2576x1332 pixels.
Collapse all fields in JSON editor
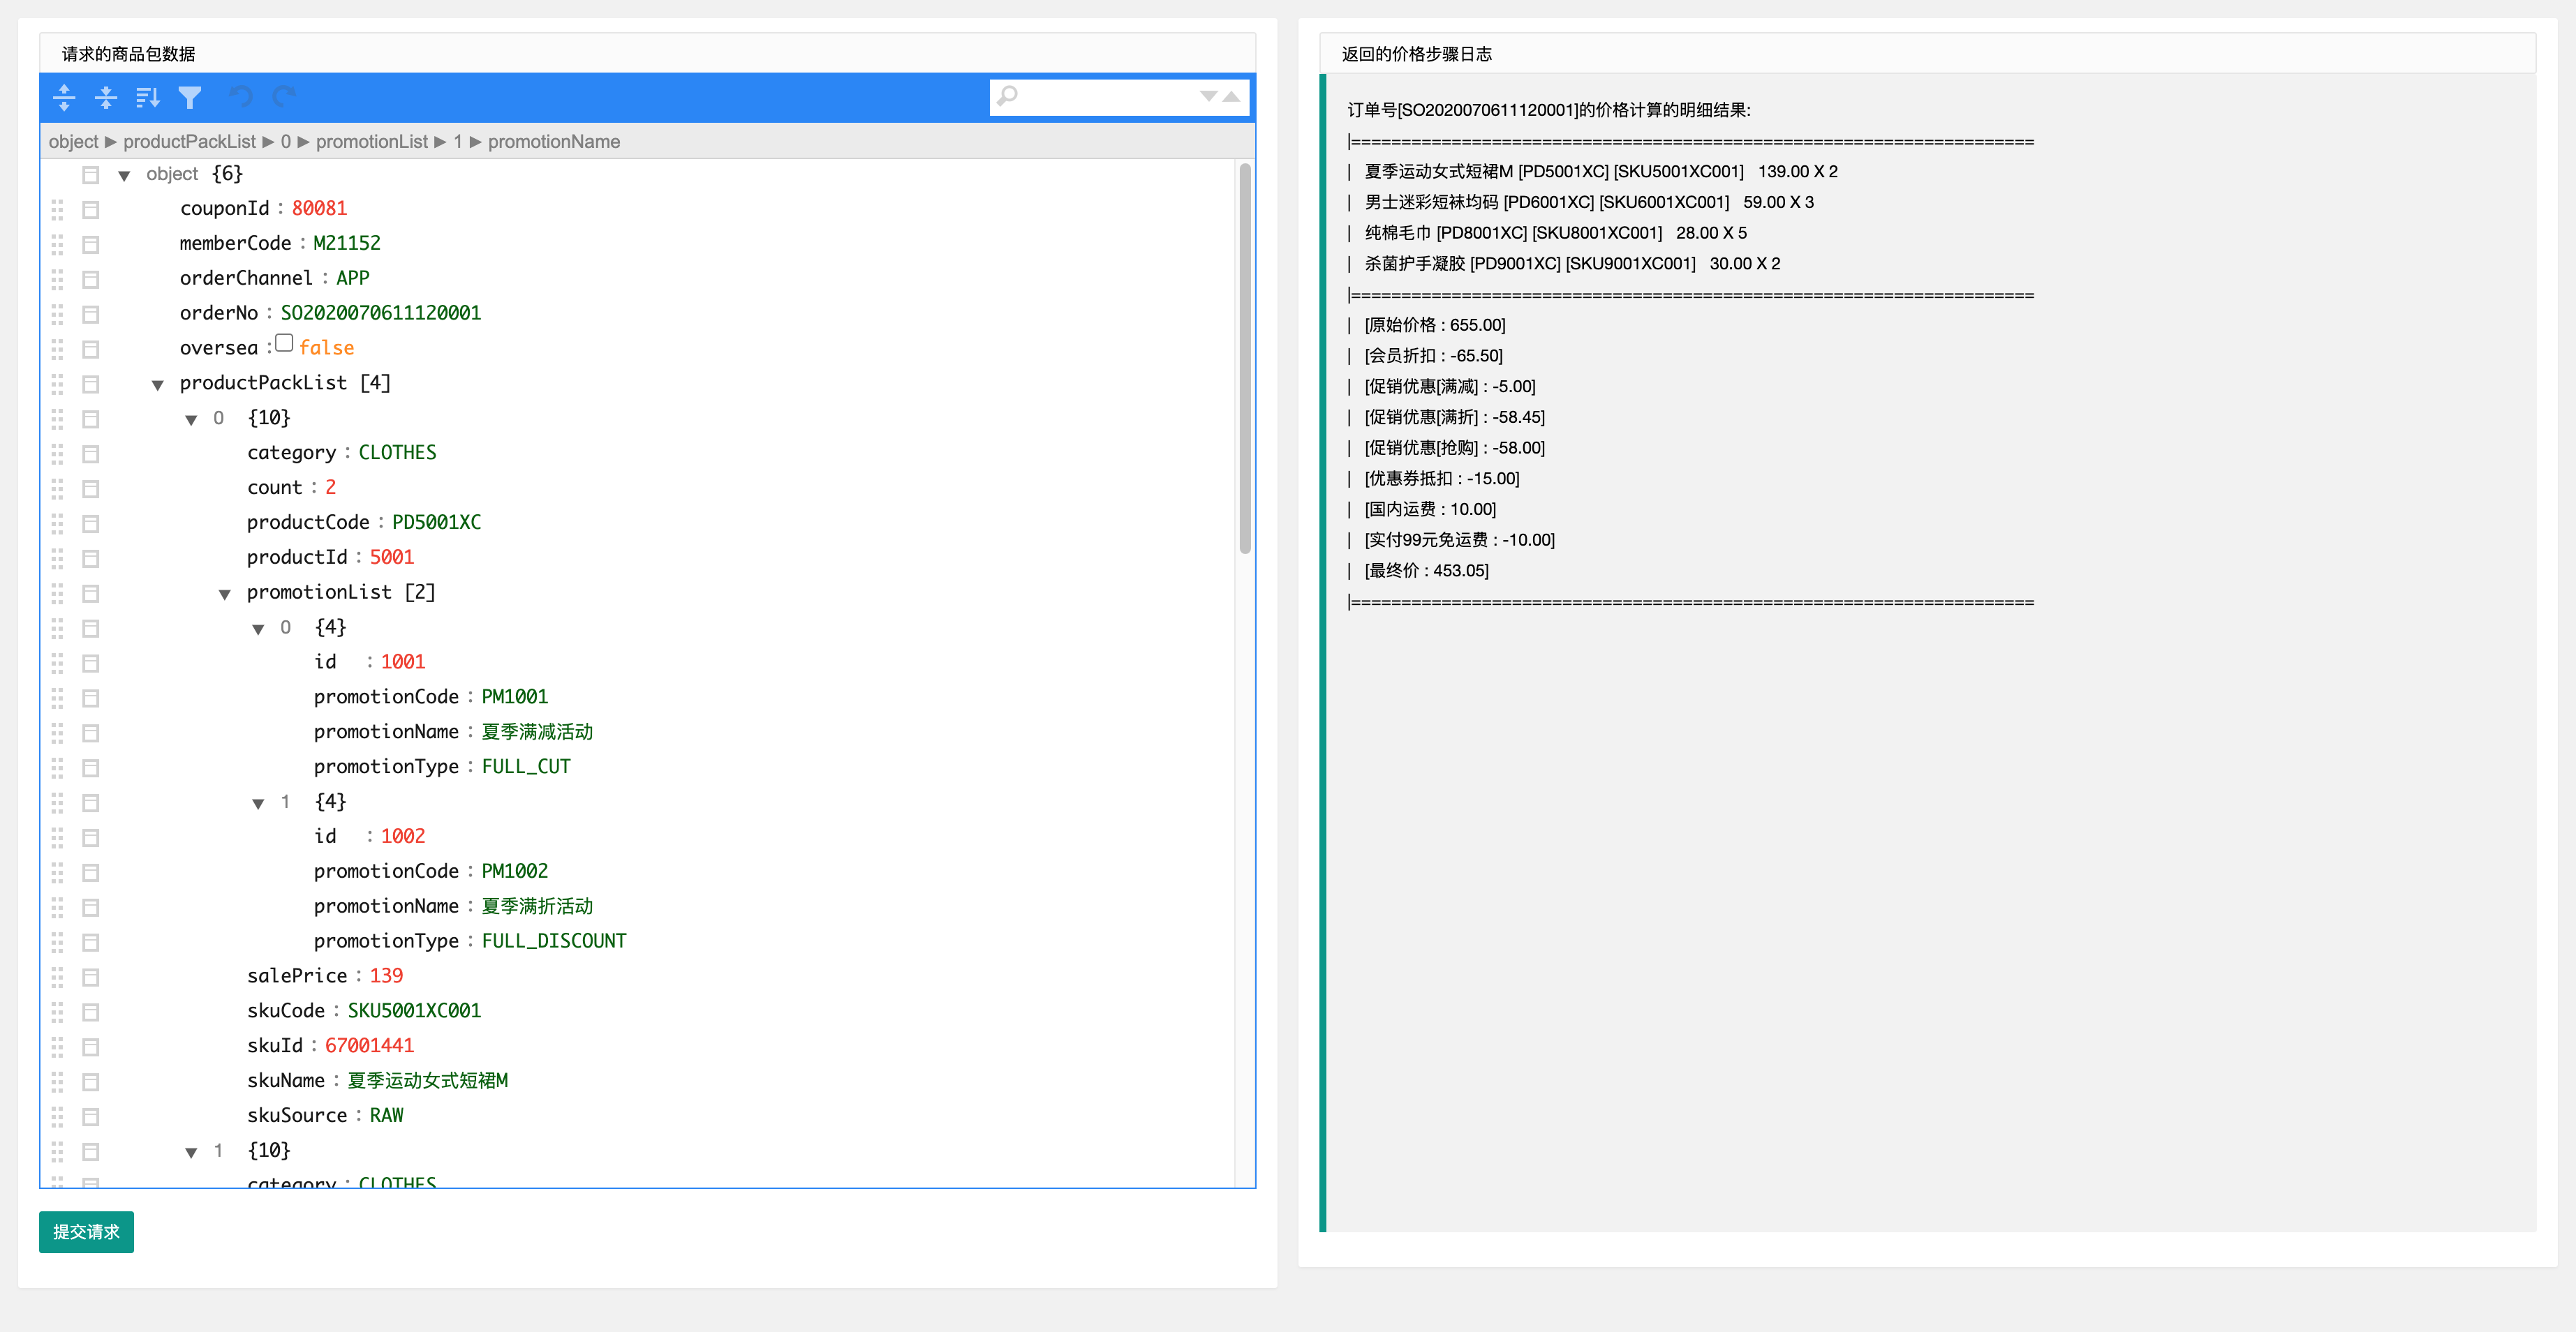106,97
